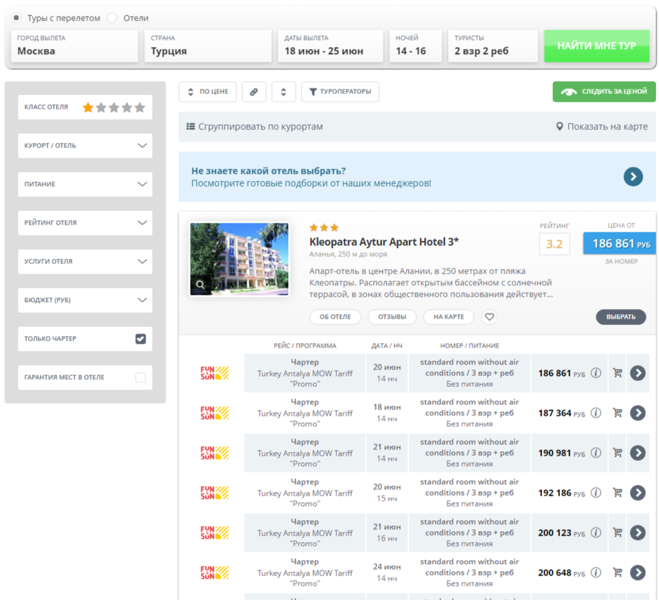The height and width of the screenshot is (600, 659).
Task: Click the Следить за ценой button
Action: point(604,91)
